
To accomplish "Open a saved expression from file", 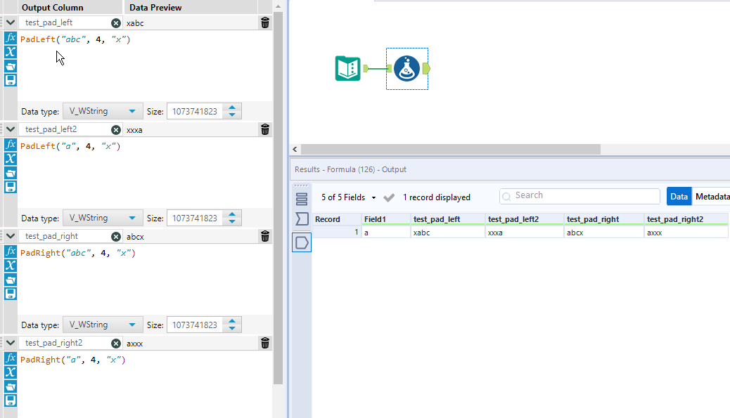I will coord(10,66).
